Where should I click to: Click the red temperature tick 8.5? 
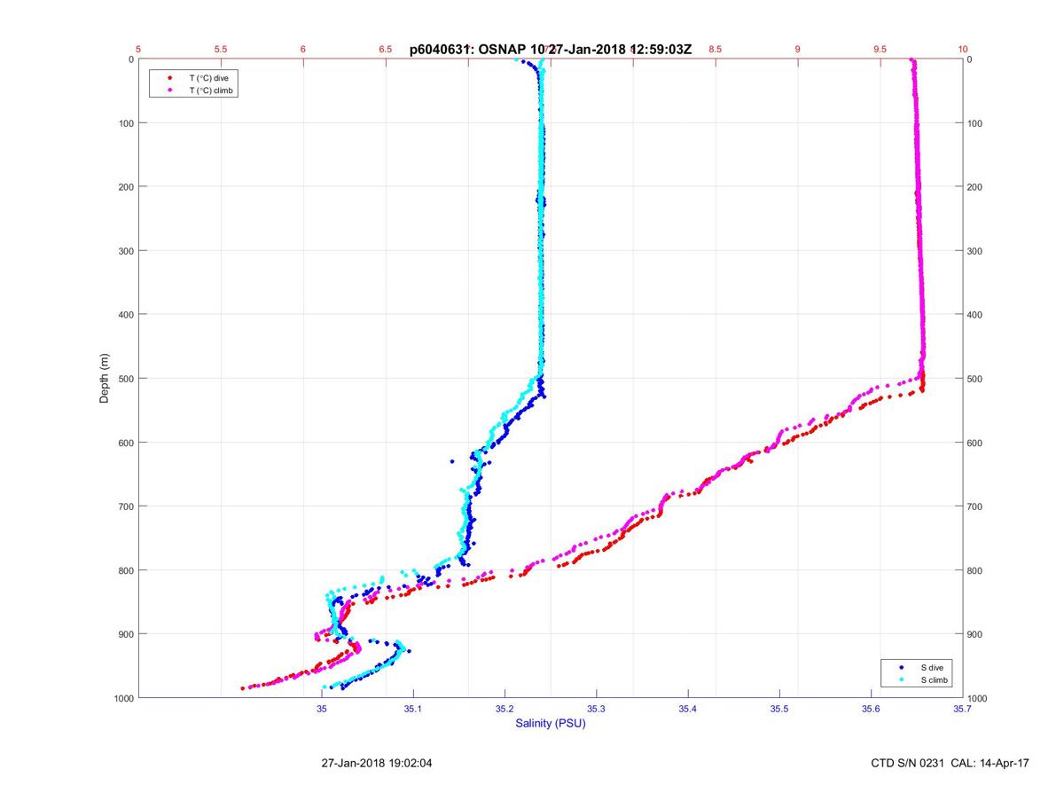coord(715,50)
